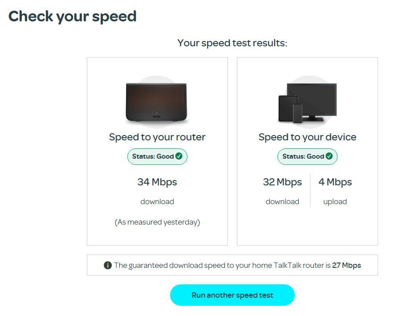
Task: Click the green checkmark on router status badge
Action: click(x=179, y=156)
